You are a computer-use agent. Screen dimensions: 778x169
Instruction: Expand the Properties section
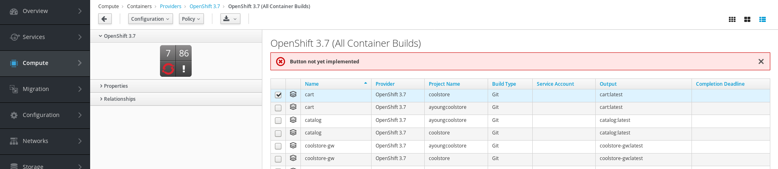176,86
